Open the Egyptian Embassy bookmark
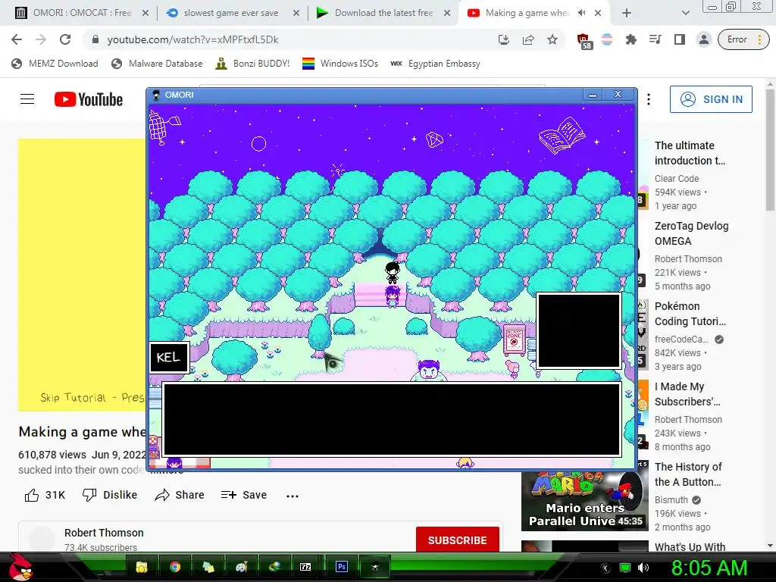This screenshot has height=582, width=776. (436, 64)
